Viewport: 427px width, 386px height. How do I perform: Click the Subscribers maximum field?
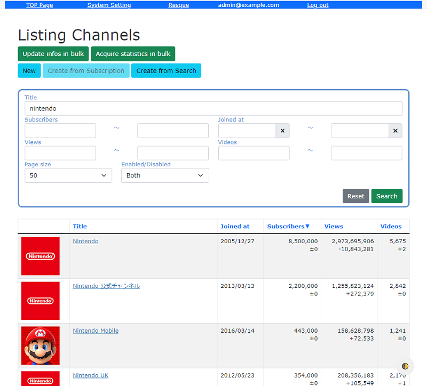pyautogui.click(x=173, y=131)
